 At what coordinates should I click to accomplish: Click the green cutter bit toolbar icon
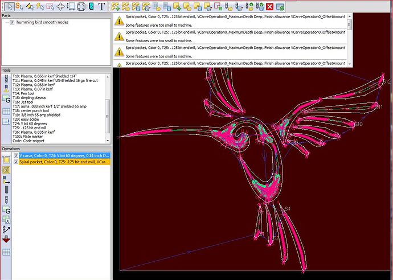tap(91, 6)
